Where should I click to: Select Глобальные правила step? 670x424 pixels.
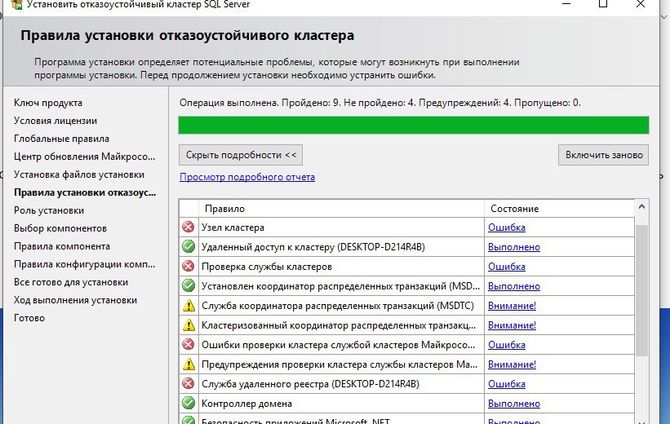tap(61, 139)
